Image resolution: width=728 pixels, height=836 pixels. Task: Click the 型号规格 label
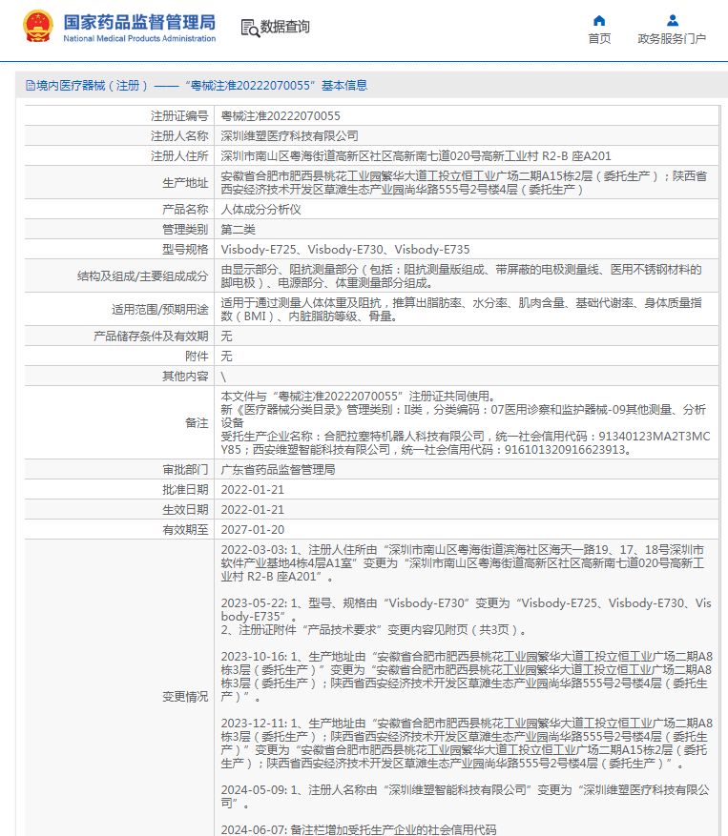tap(185, 249)
